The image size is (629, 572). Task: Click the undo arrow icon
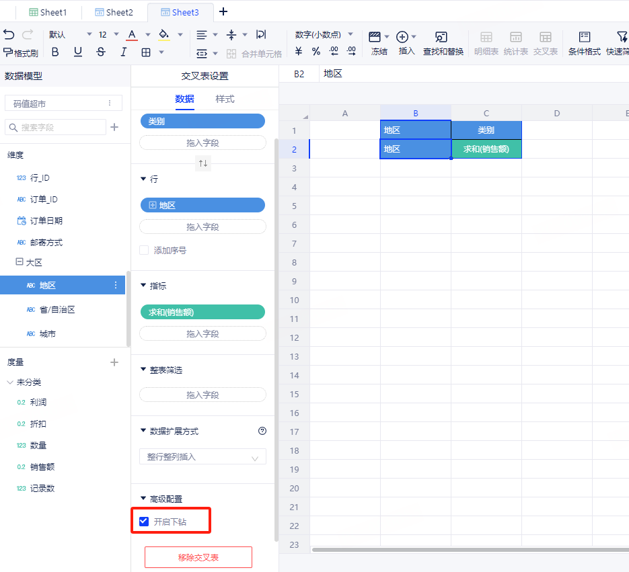[x=9, y=34]
